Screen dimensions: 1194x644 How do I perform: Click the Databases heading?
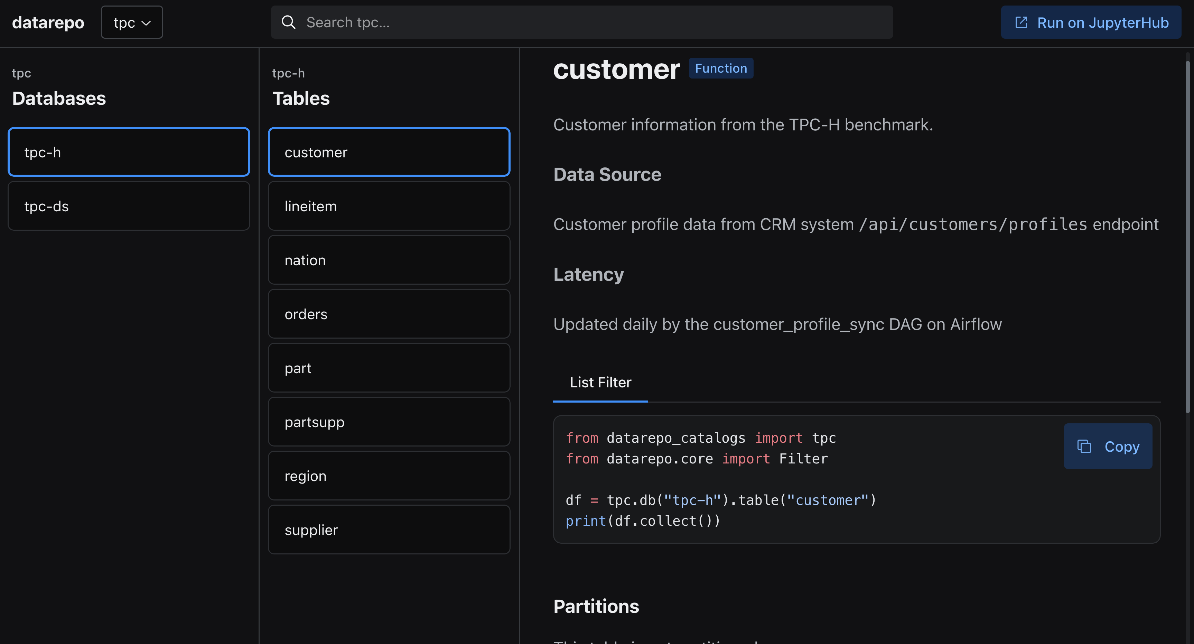(59, 98)
